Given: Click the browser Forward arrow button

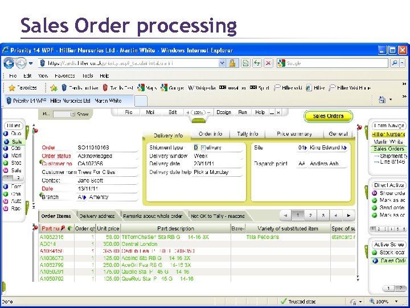Looking at the screenshot, I should 21,63.
